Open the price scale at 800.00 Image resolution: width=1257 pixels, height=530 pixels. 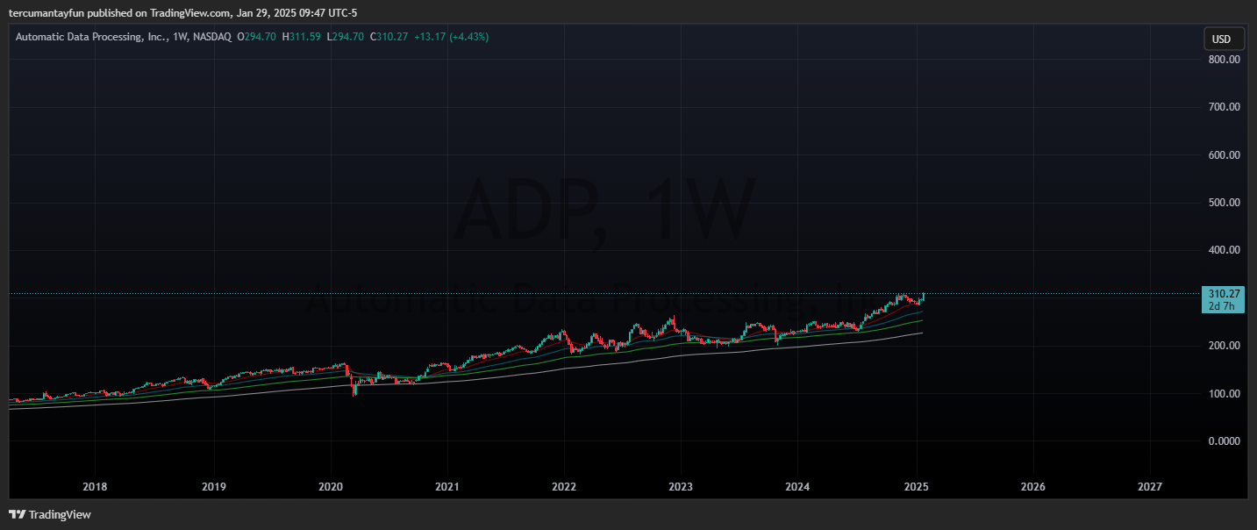[x=1225, y=60]
